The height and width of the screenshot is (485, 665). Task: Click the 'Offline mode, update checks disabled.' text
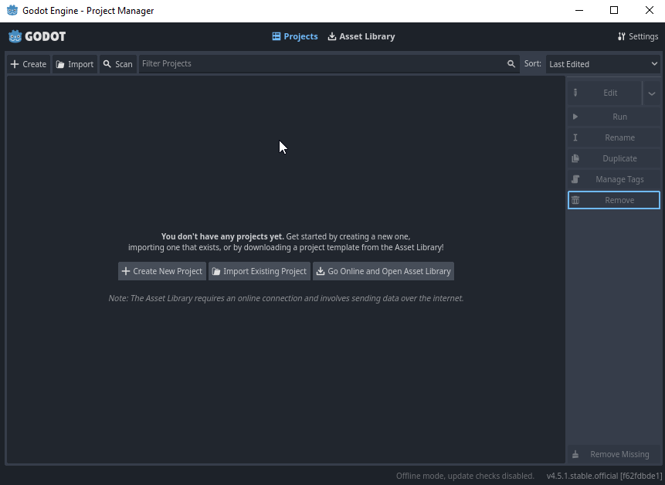pyautogui.click(x=465, y=476)
